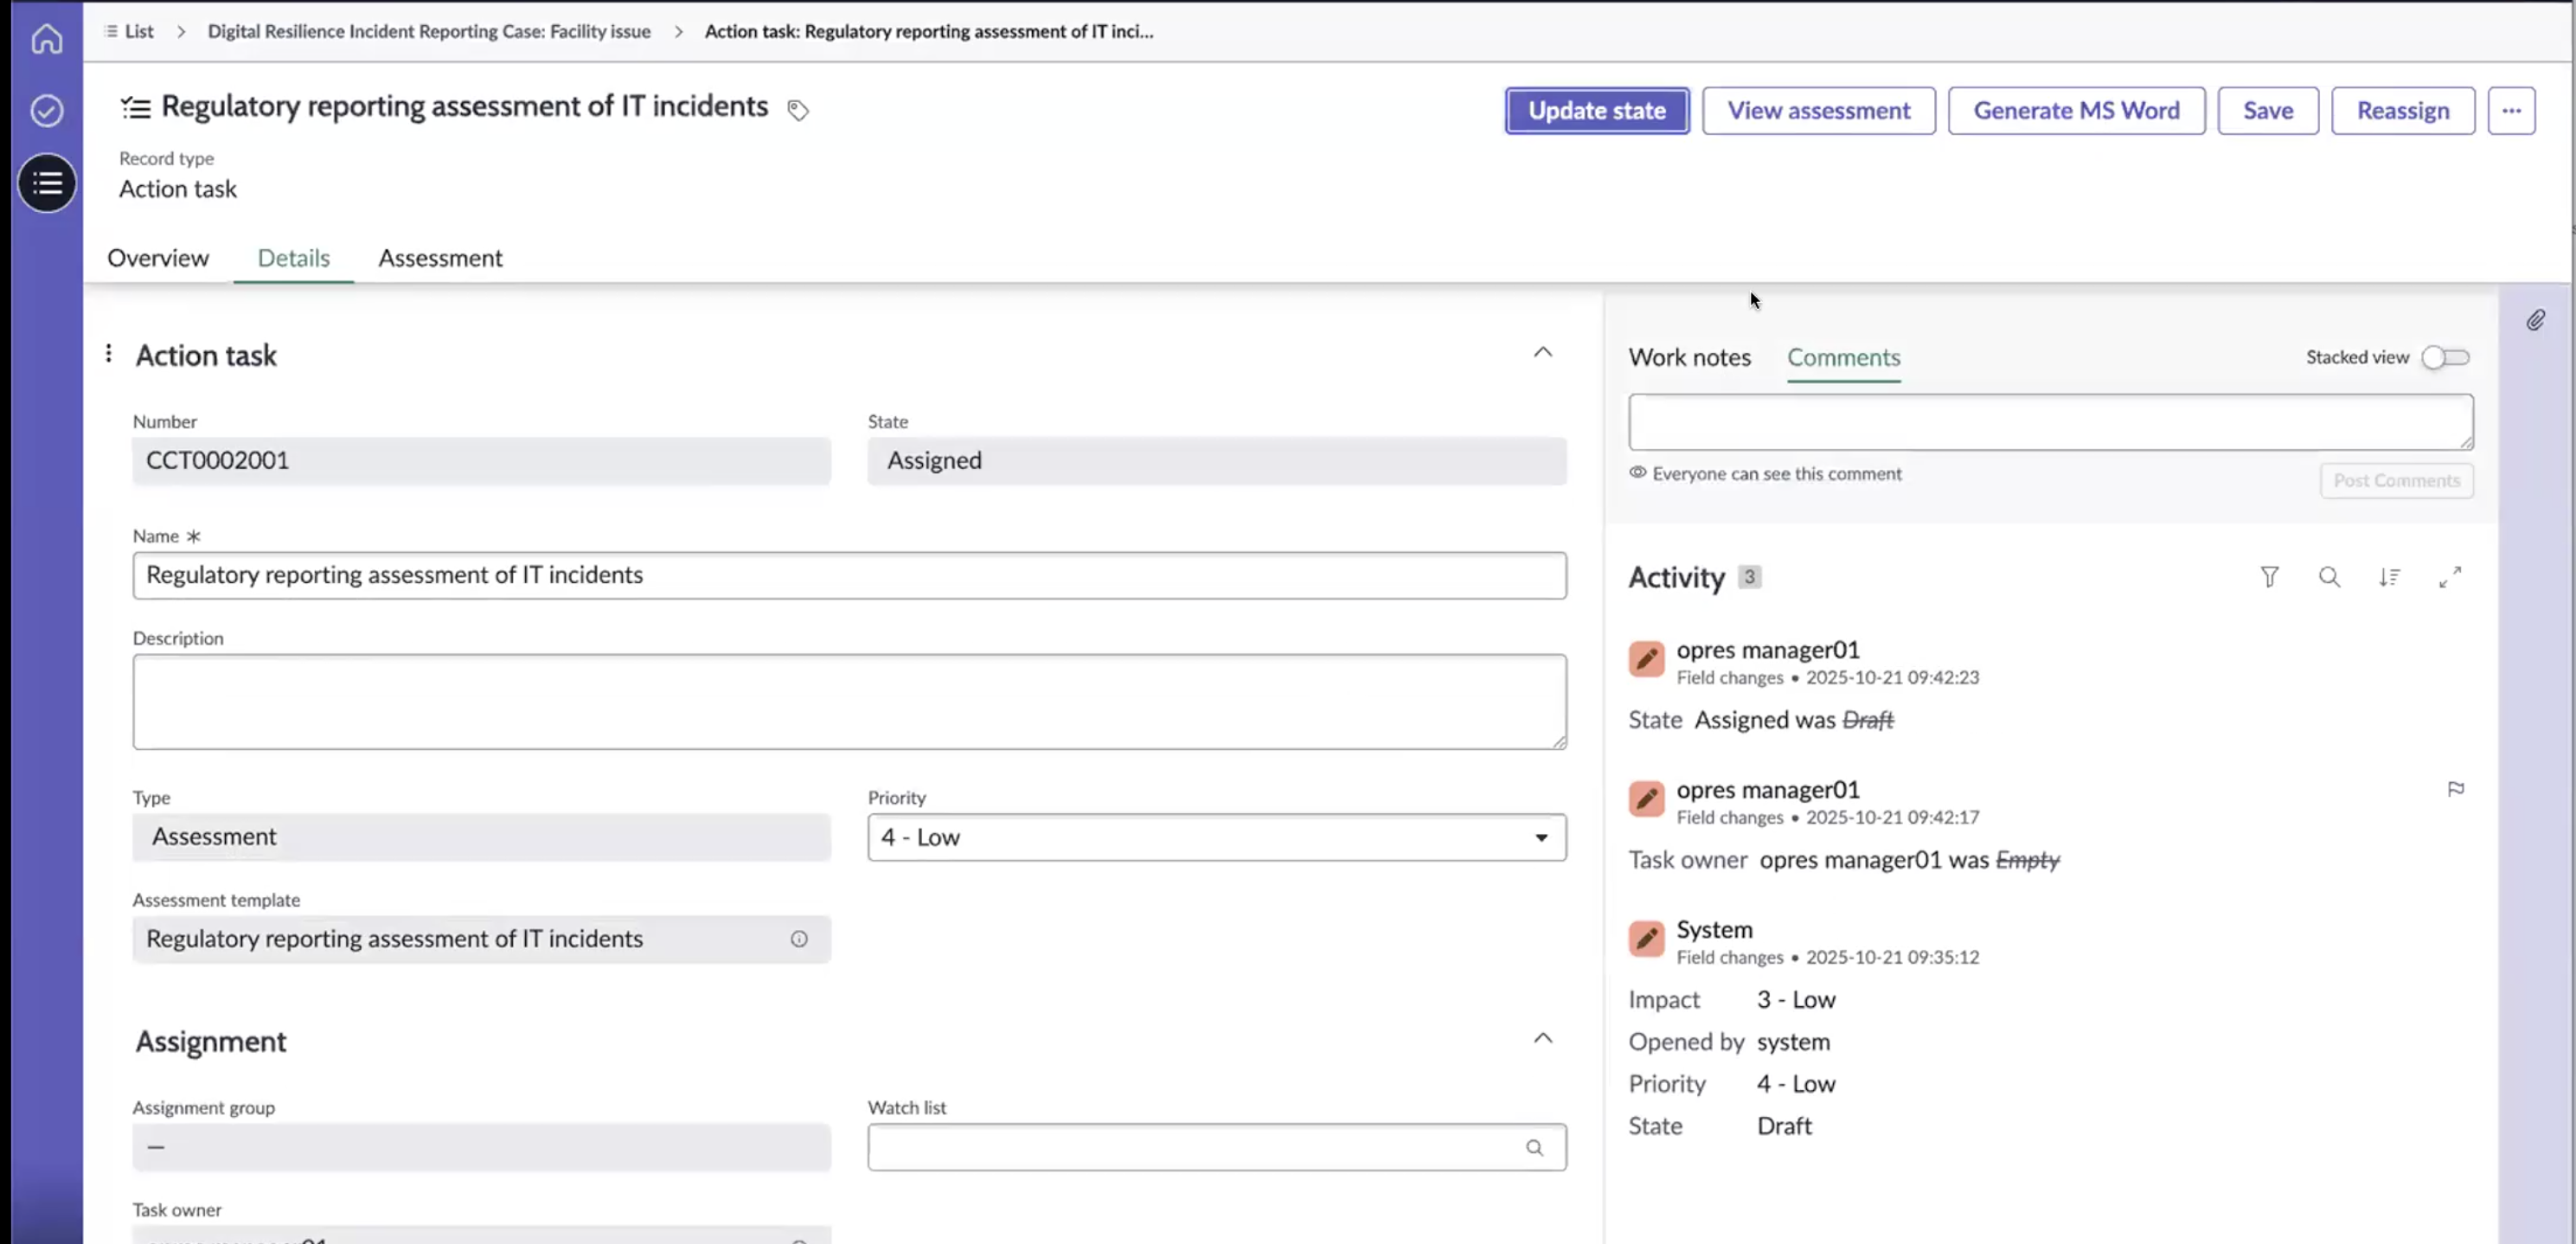Click the Post Comments button

coord(2396,481)
